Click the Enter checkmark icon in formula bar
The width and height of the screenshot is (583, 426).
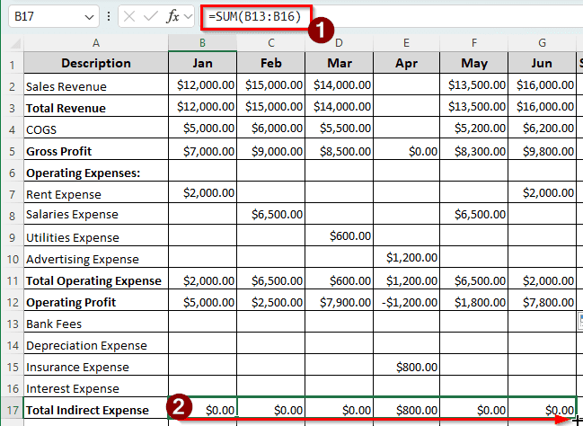point(151,16)
